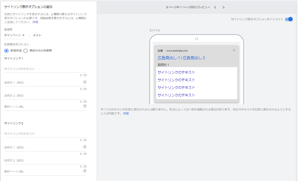Click the fourth サイトリンクのテキスト preview link
Screen dimensions: 298x181
pyautogui.click(x=176, y=95)
